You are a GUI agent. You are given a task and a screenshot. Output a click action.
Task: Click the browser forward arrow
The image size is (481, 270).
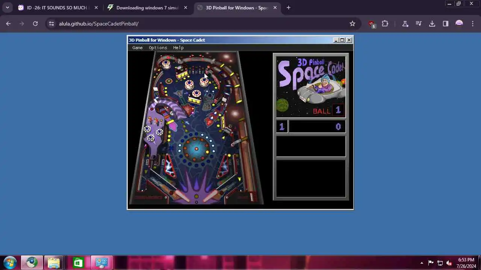(22, 24)
